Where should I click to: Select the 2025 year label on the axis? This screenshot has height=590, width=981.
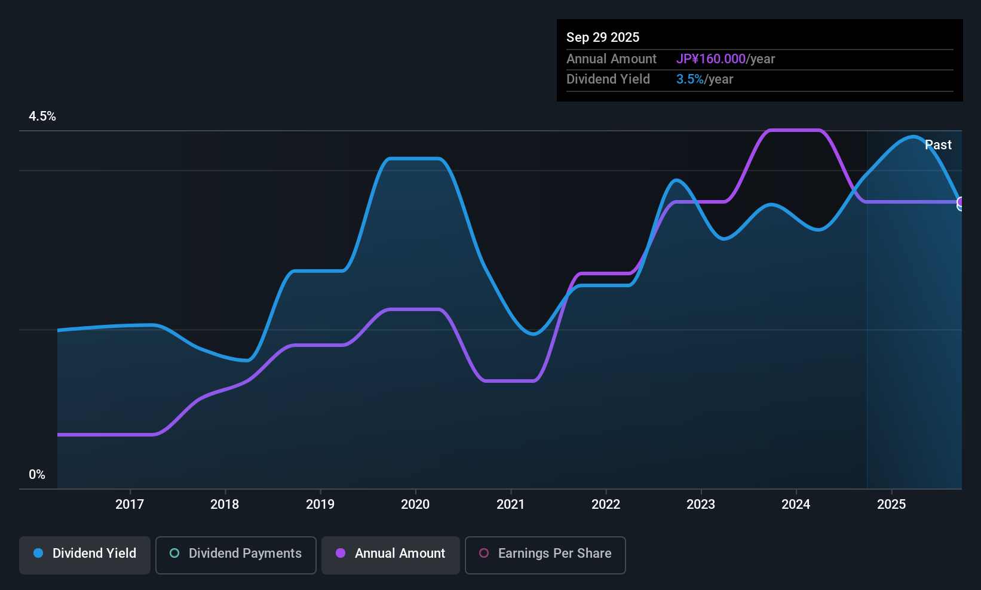[891, 504]
